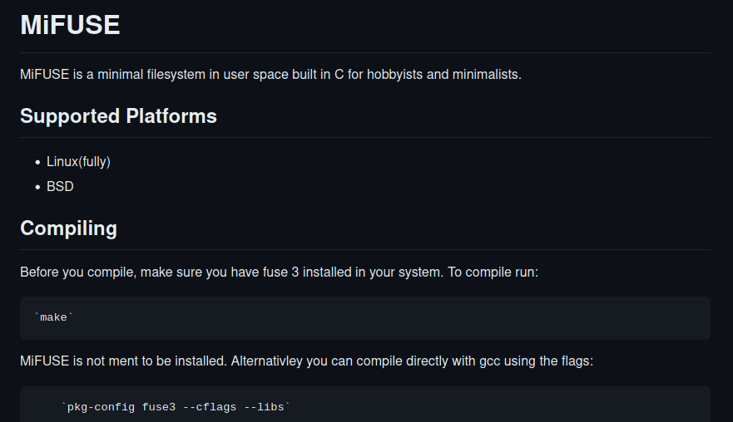Click fuse3 inside the pkg-config command
The width and height of the screenshot is (733, 422).
pos(158,407)
